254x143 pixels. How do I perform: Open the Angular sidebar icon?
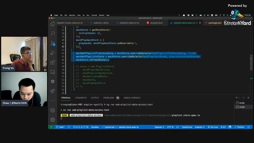(x=52, y=81)
